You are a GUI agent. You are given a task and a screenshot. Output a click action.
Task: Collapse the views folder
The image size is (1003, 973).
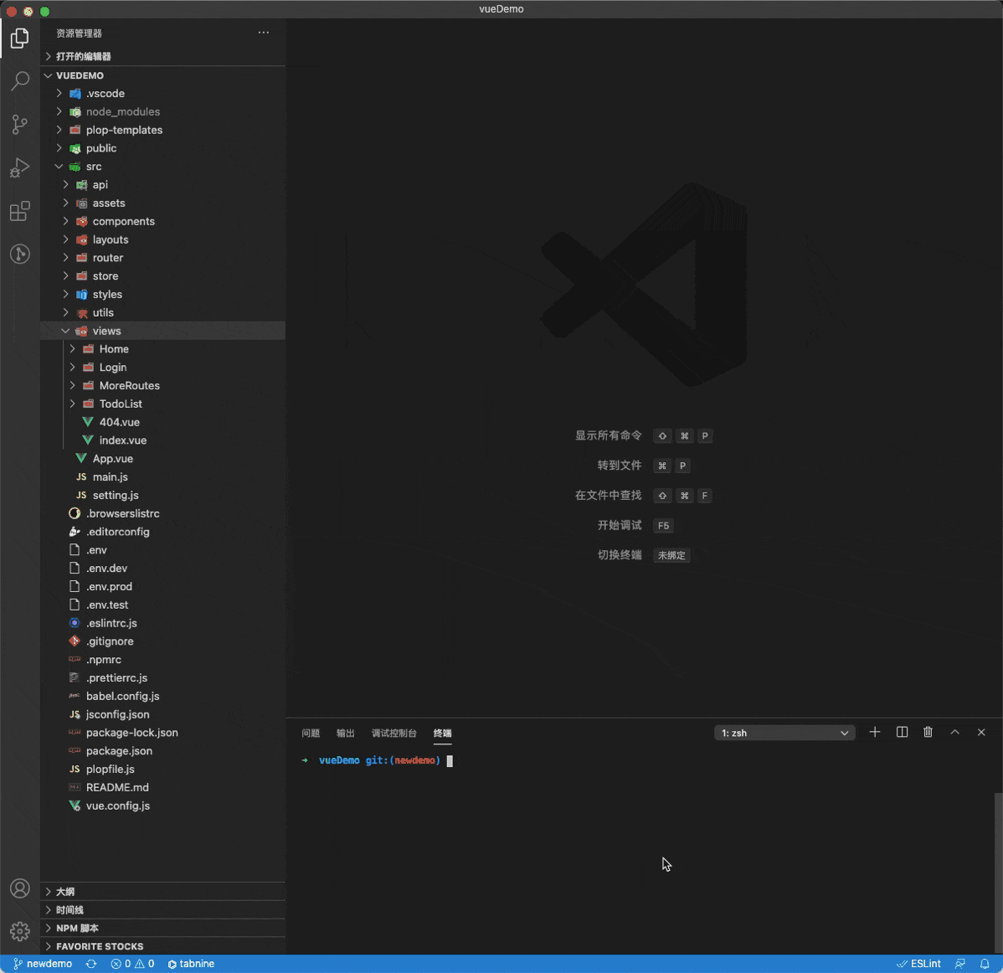click(163, 331)
